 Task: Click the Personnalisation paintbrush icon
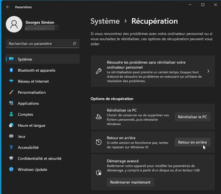pos(11,92)
